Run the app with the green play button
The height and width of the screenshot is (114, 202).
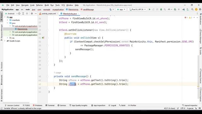click(x=149, y=9)
